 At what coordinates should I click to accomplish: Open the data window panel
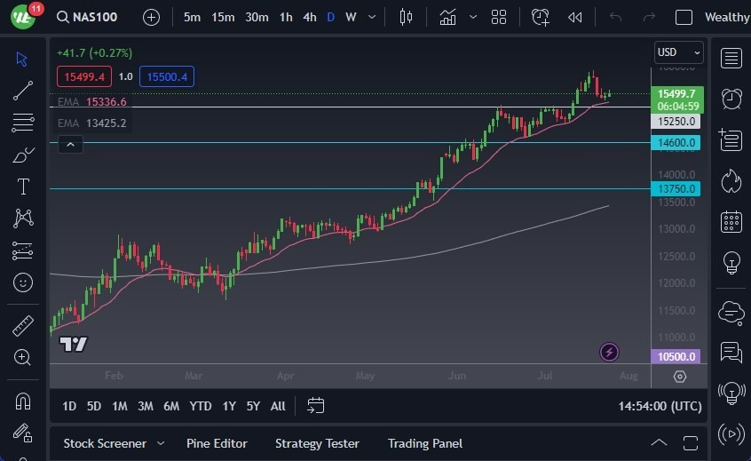pyautogui.click(x=731, y=140)
